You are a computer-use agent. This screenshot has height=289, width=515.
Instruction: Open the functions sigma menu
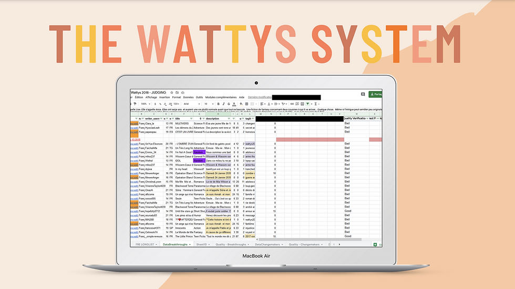click(316, 104)
